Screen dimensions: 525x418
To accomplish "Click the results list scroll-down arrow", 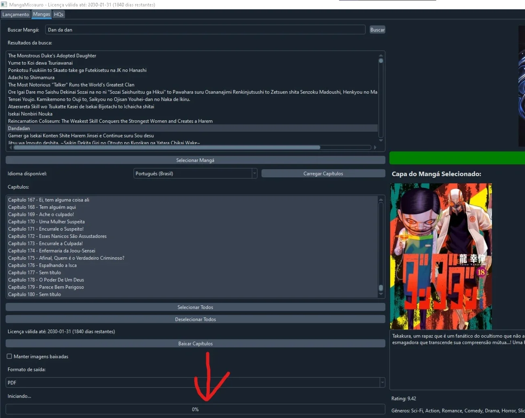I will click(381, 141).
